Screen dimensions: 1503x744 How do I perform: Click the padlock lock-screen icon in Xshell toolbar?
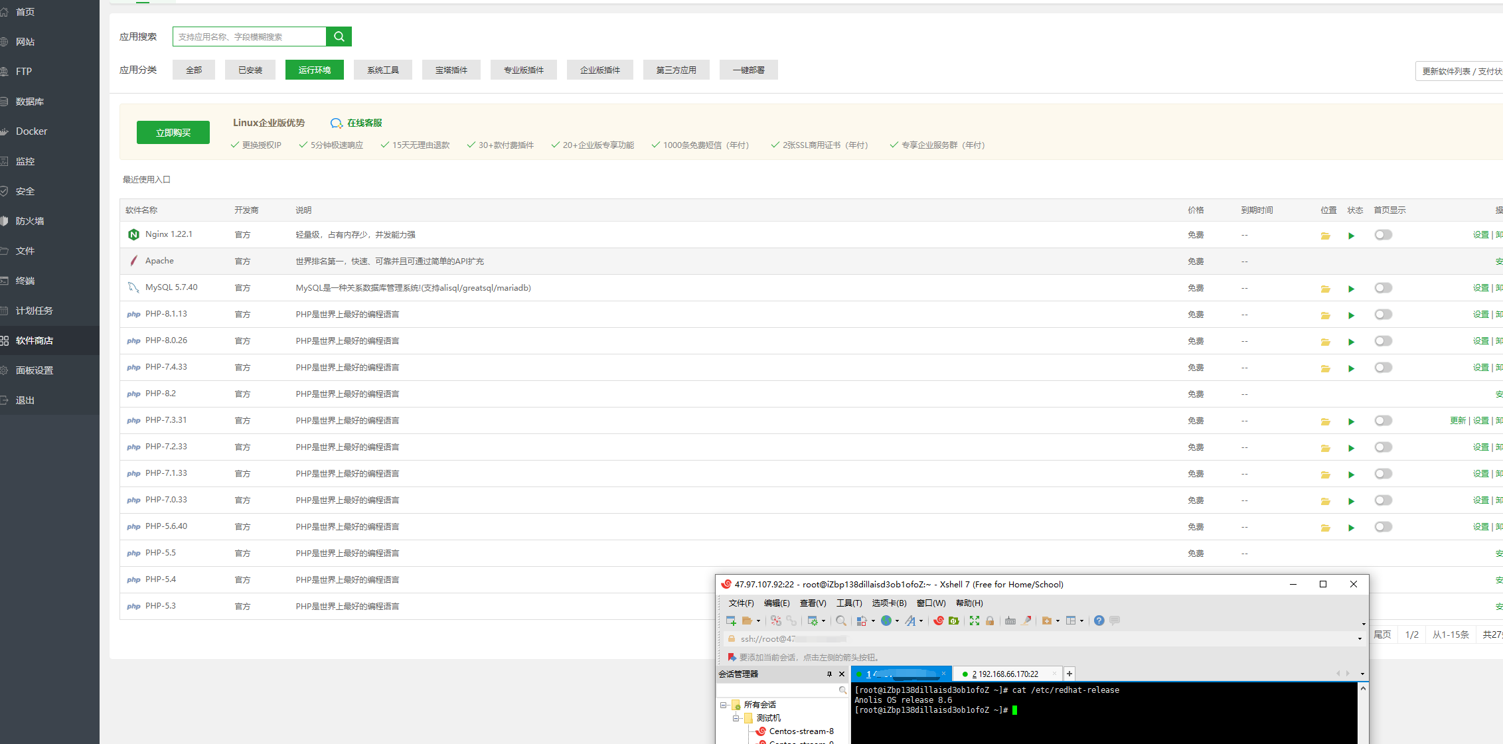(x=990, y=621)
